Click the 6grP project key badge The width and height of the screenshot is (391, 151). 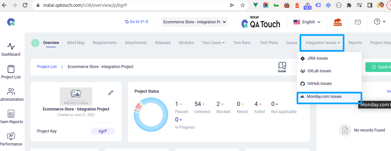[x=103, y=131]
